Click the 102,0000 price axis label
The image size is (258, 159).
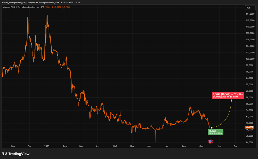coord(250,52)
